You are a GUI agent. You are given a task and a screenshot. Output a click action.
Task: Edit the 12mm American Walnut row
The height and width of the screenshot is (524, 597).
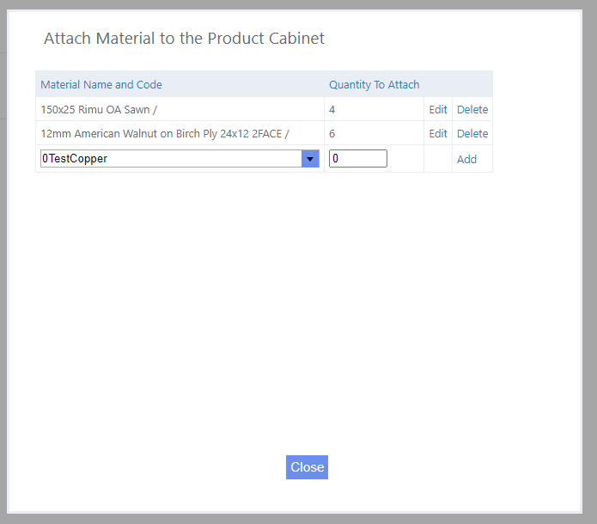tap(438, 134)
